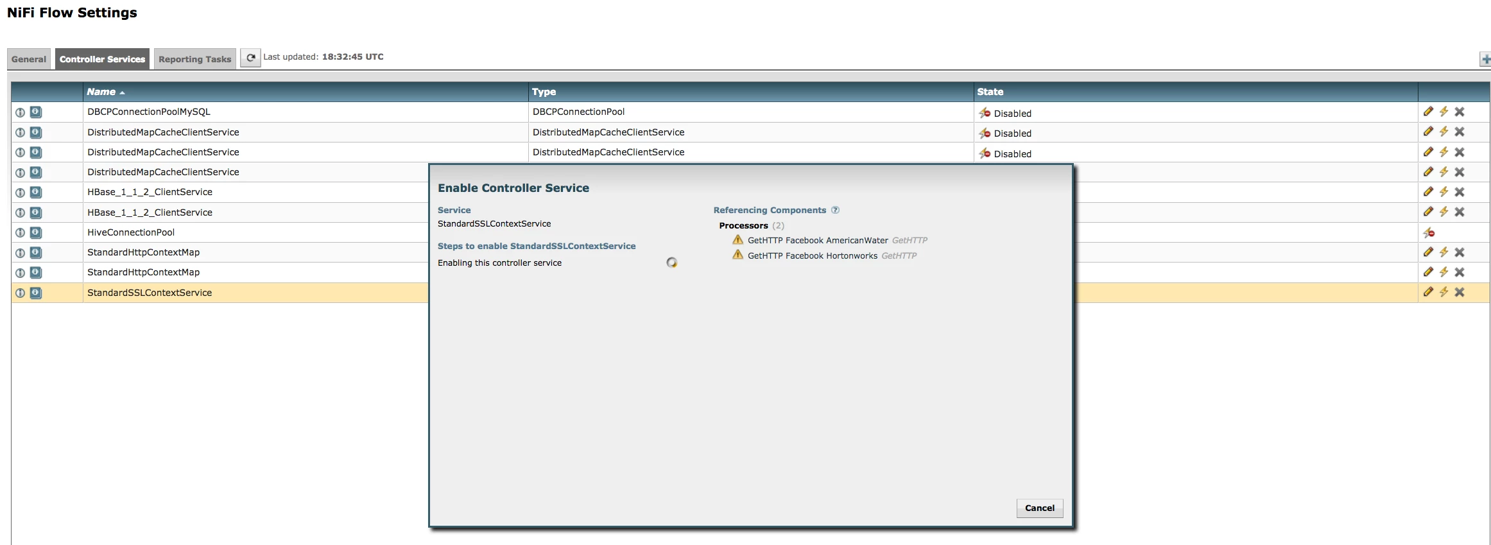Screen dimensions: 1491x545
Task: Delete the StandardSSLContextService row
Action: click(x=1460, y=292)
